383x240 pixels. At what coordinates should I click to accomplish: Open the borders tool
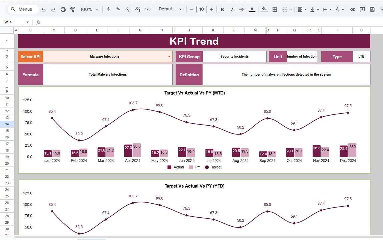(274, 9)
